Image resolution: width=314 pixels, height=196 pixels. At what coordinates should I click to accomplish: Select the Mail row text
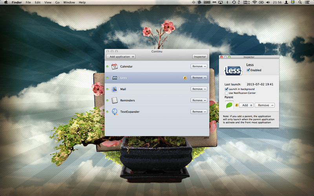(123, 89)
